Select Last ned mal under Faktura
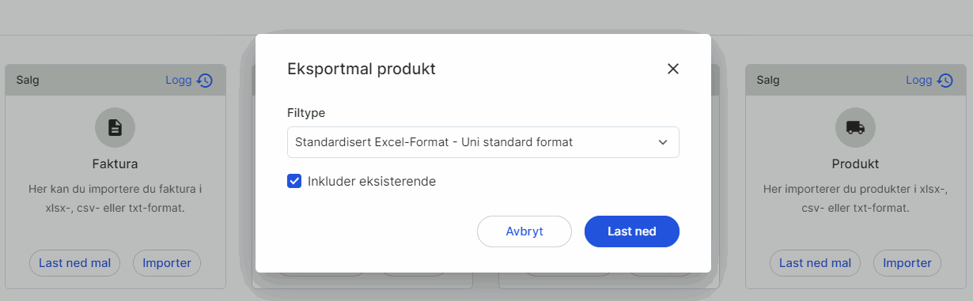Image resolution: width=973 pixels, height=301 pixels. point(74,263)
